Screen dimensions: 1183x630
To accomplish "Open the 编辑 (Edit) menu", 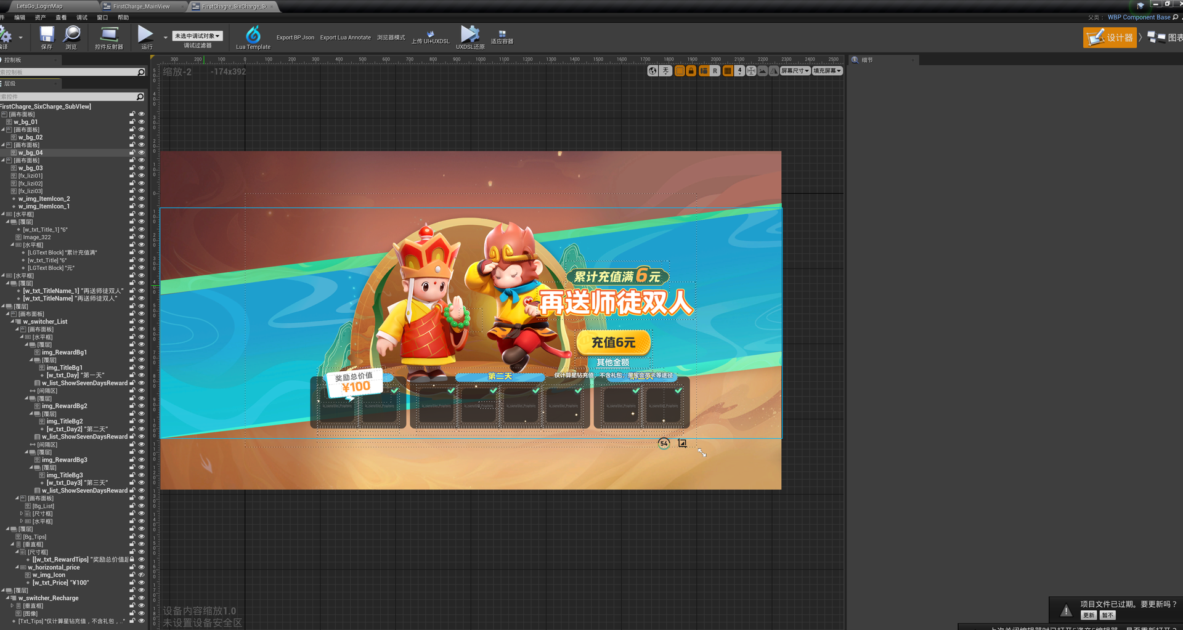I will click(x=20, y=18).
